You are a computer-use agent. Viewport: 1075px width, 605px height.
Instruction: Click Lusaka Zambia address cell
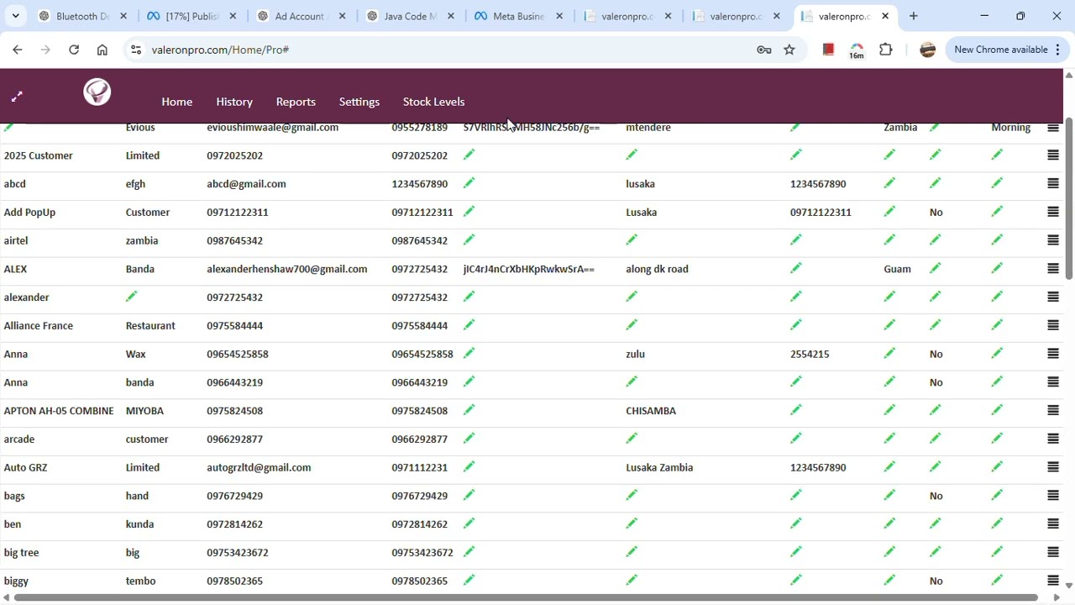(x=659, y=468)
